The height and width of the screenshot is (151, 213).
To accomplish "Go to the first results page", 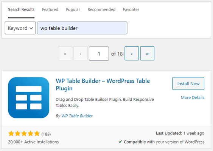I will click(x=65, y=53).
